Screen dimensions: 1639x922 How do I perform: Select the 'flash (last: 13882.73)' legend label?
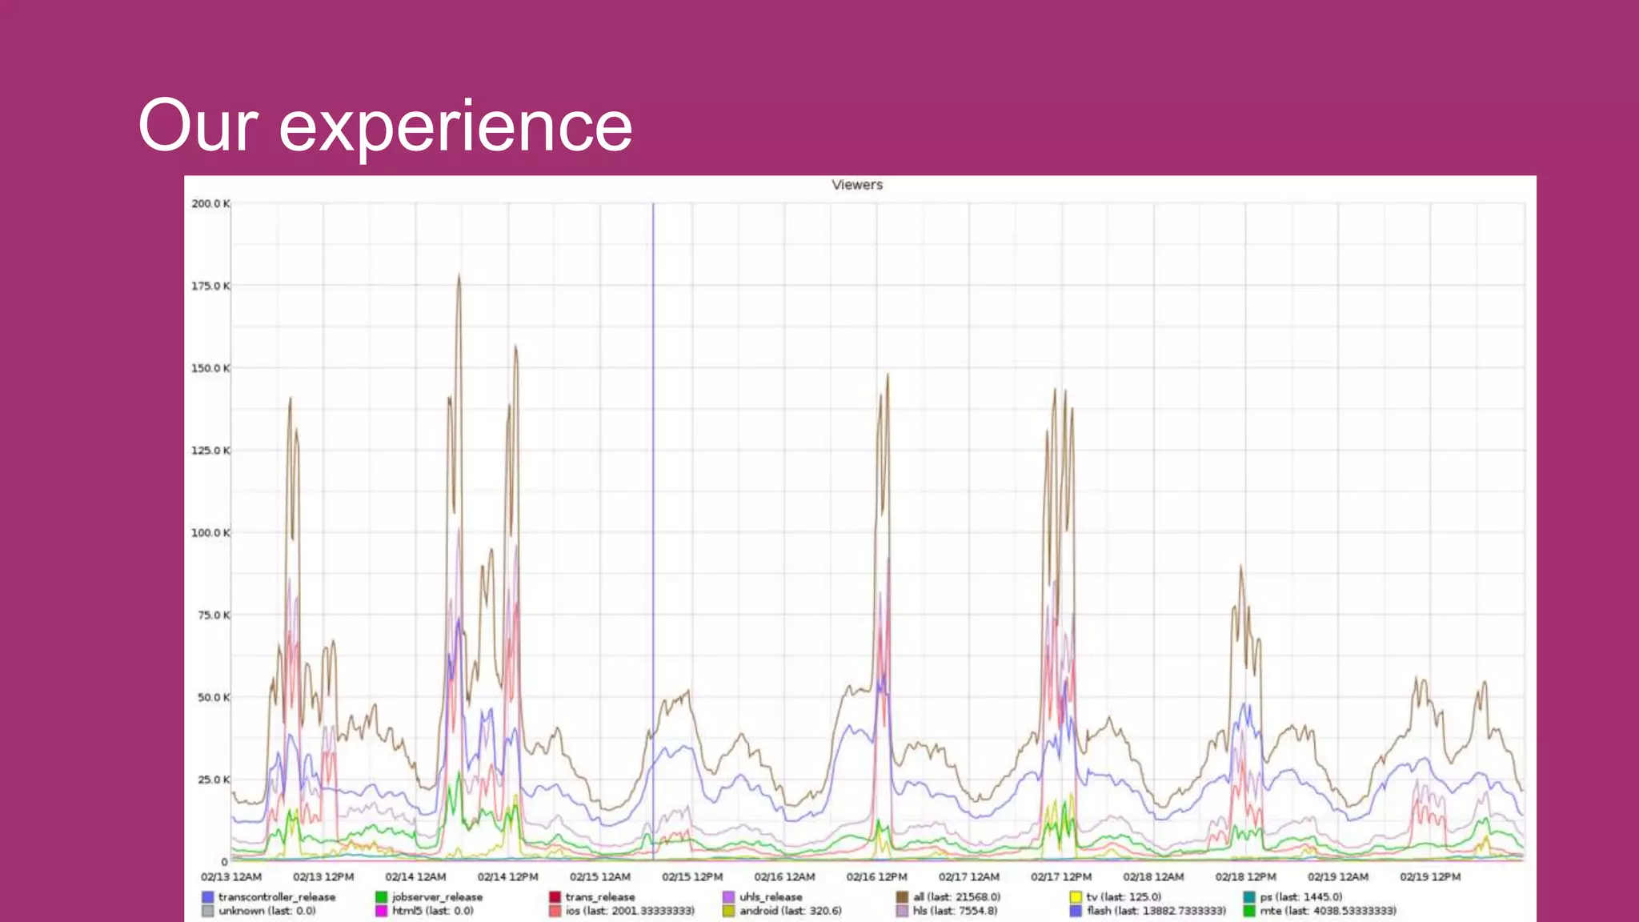(x=1156, y=911)
